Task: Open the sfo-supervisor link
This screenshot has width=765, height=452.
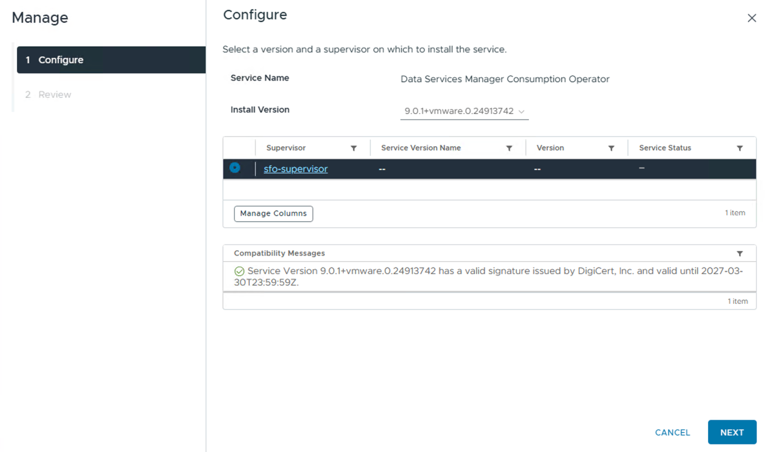Action: [x=295, y=169]
